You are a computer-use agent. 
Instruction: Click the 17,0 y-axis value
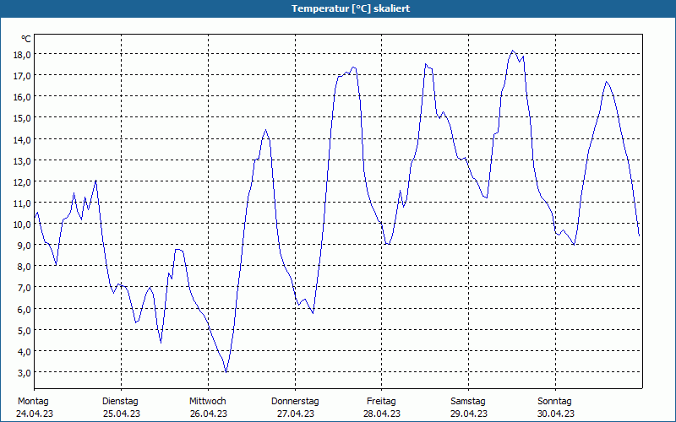(x=22, y=76)
